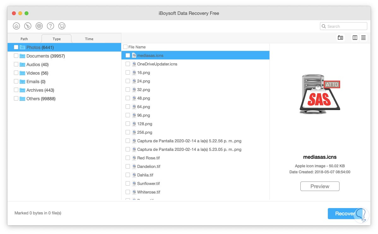Image resolution: width=378 pixels, height=234 pixels.
Task: Click the scan/search disk toolbar icon
Action: [28, 26]
